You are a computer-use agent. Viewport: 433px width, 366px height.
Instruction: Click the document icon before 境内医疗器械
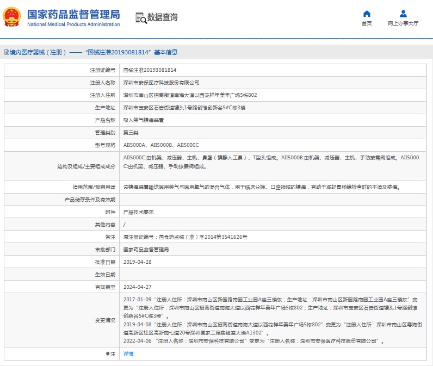coord(7,52)
